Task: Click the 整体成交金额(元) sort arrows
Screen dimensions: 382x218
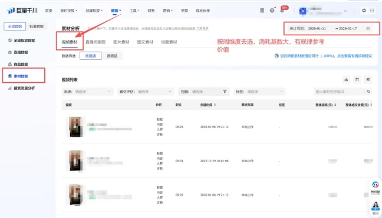Action: click(x=371, y=105)
